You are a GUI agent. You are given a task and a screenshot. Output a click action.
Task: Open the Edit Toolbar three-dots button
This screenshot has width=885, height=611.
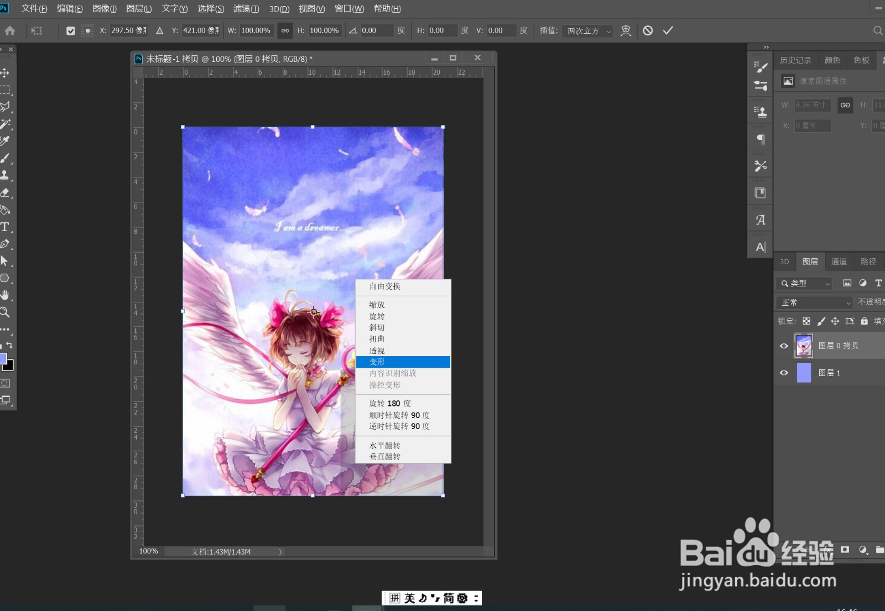(x=5, y=330)
